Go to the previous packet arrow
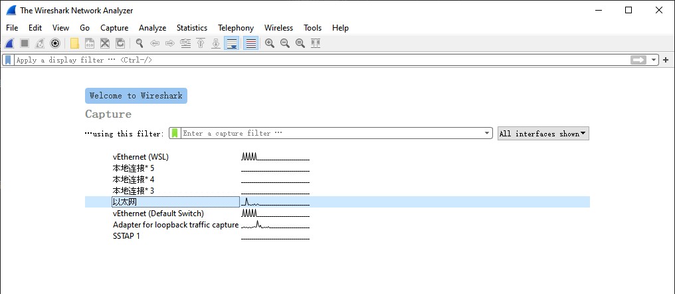The height and width of the screenshot is (294, 675). (x=155, y=43)
